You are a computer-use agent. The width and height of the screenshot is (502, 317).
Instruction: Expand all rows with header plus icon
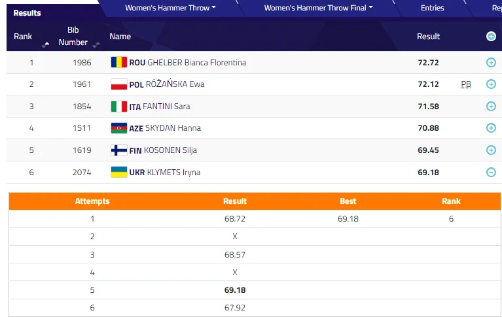[491, 37]
